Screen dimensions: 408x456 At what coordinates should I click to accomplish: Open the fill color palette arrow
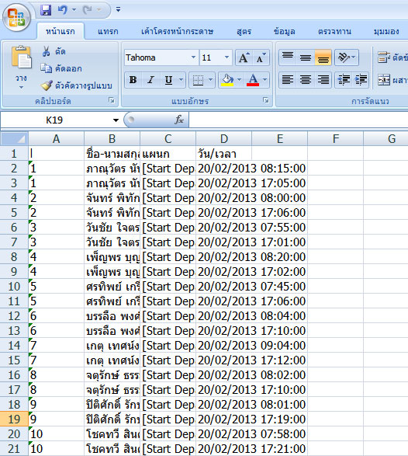(239, 80)
